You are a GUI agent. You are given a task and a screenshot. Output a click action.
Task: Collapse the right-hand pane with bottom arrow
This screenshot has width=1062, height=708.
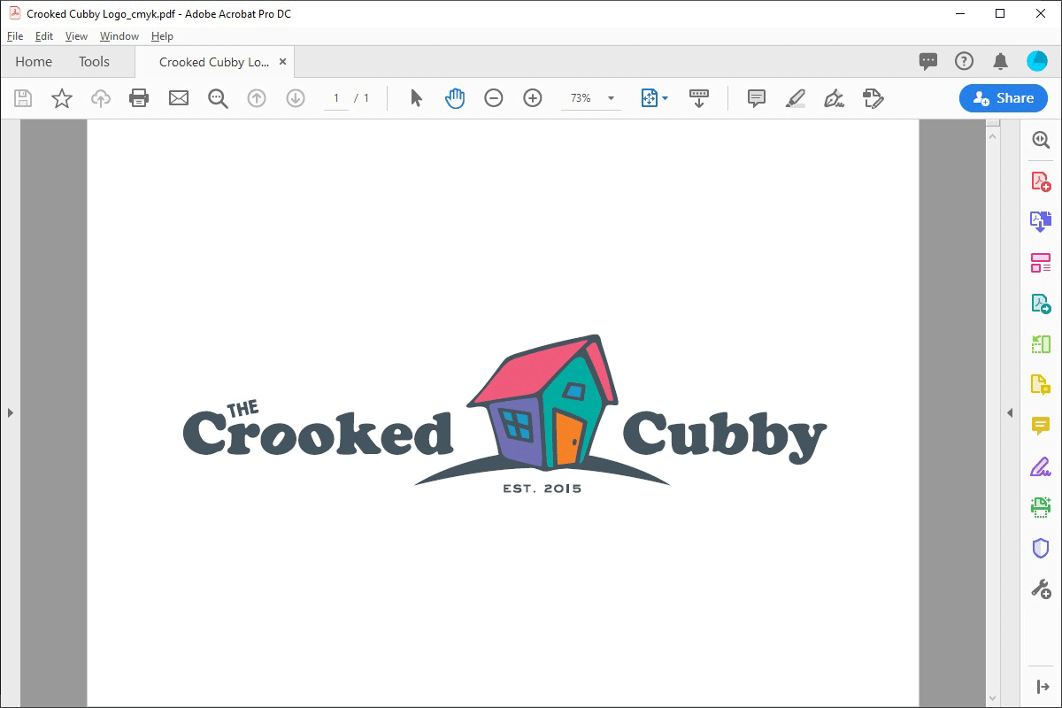coord(1041,687)
